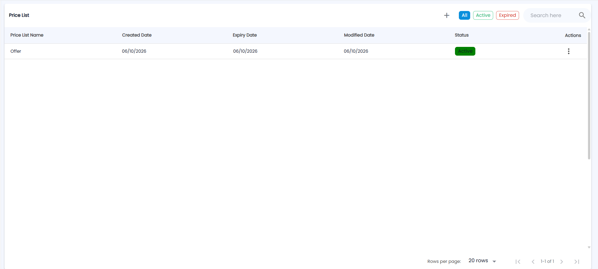Click the search magnifier icon
598x269 pixels.
point(582,15)
